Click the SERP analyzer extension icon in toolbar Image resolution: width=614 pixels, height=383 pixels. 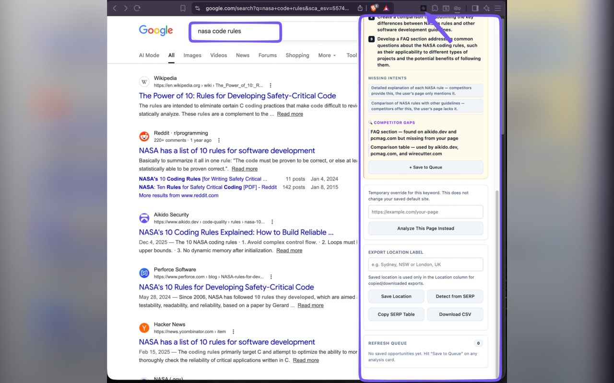click(423, 8)
